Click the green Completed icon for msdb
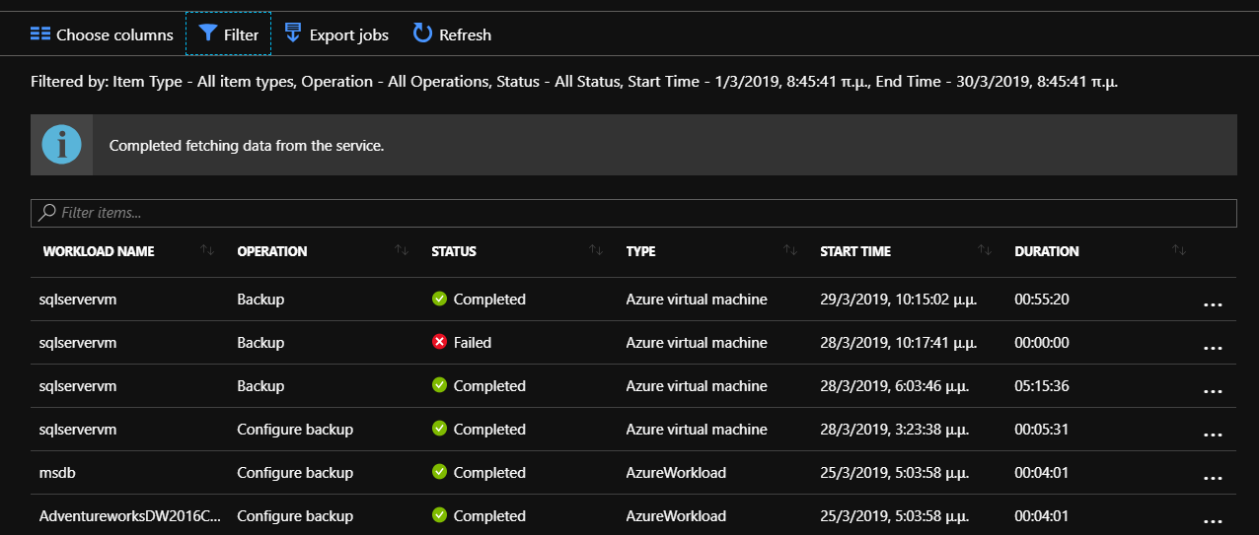The height and width of the screenshot is (535, 1259). click(x=439, y=473)
